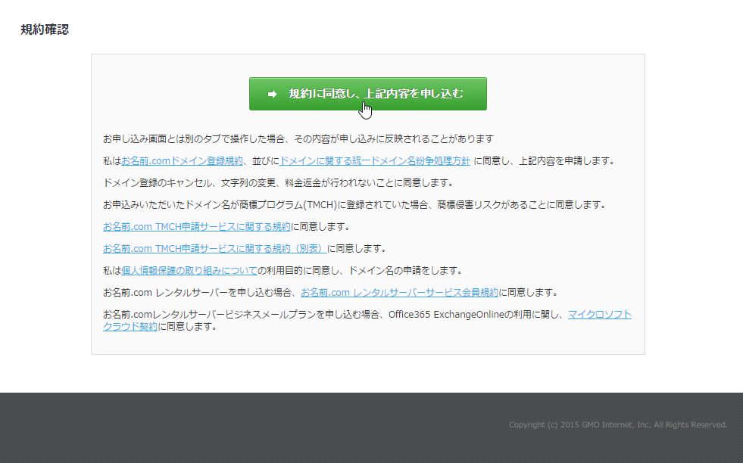This screenshot has width=743, height=463.
Task: Click the ドメイン登録のキャンセル agreement sentence
Action: click(279, 183)
